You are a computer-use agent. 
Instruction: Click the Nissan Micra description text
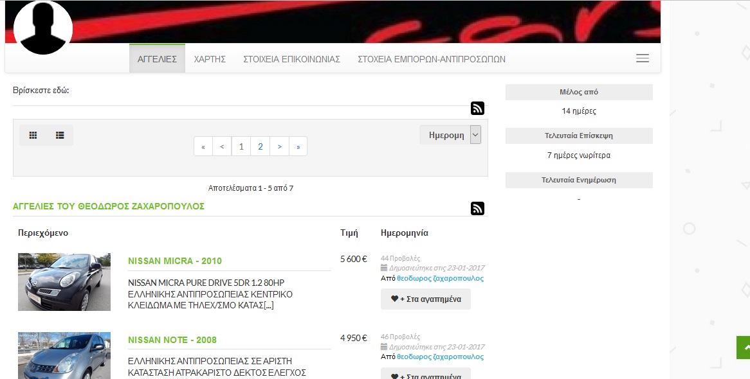click(210, 294)
